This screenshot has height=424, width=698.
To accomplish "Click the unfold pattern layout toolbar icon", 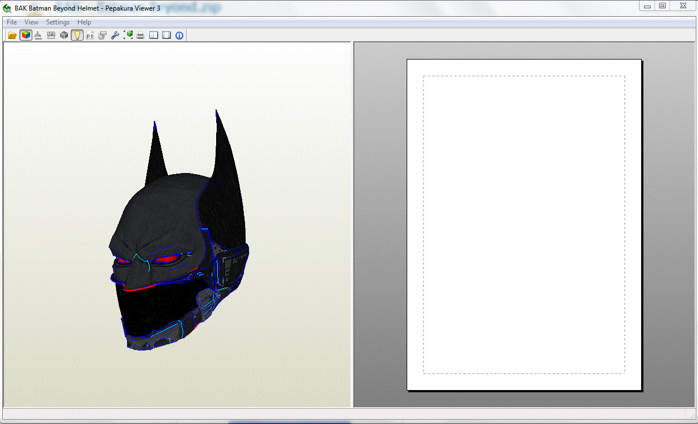I will [51, 36].
